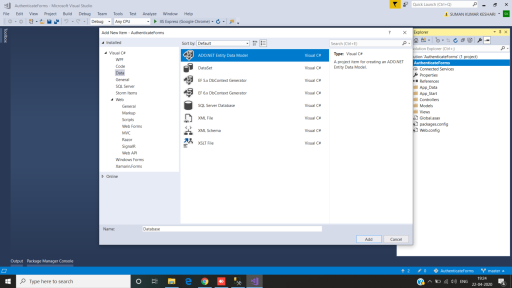Select Controllers folder in Solution Explorer

click(429, 99)
